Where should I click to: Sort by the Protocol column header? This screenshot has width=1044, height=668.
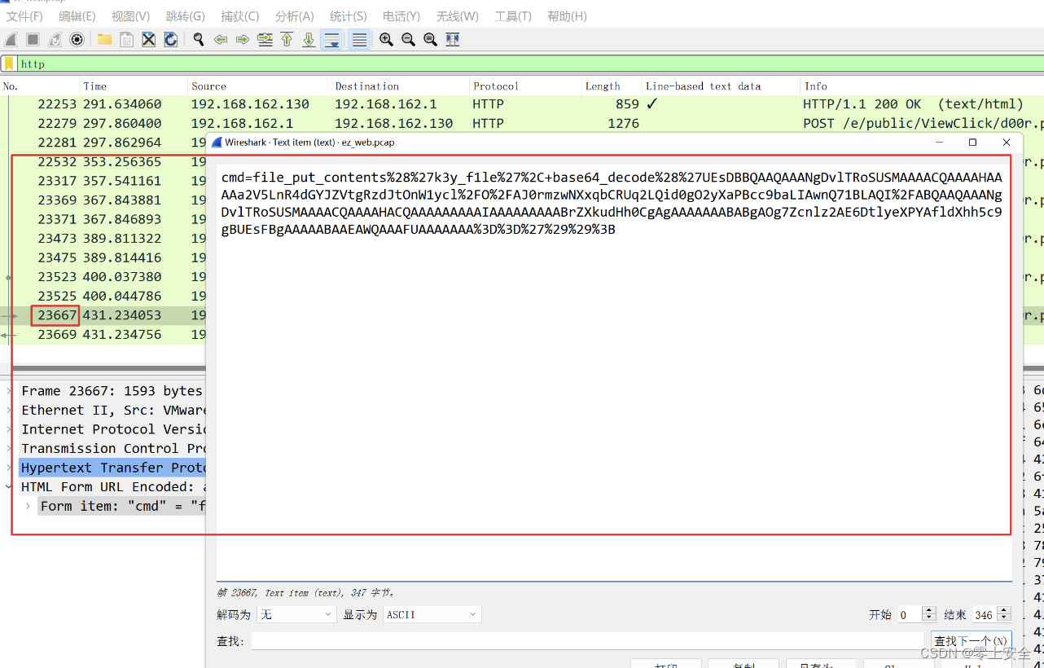(x=524, y=86)
